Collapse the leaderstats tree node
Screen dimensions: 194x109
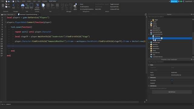[x=151, y=38]
